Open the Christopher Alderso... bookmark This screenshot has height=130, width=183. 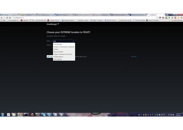68,20
